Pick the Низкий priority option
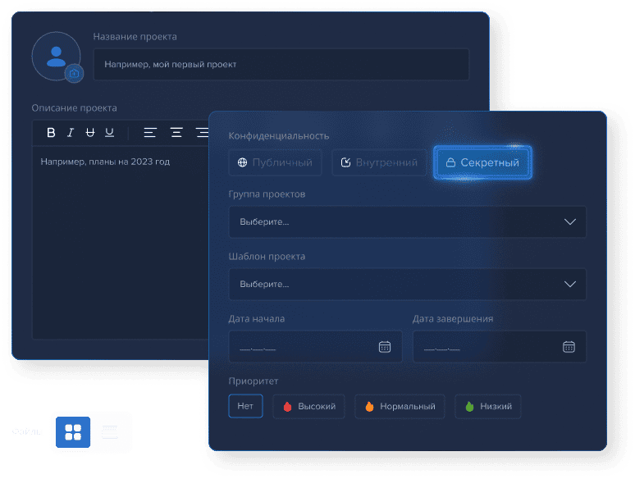Viewport: 635px width, 479px height. 487,406
